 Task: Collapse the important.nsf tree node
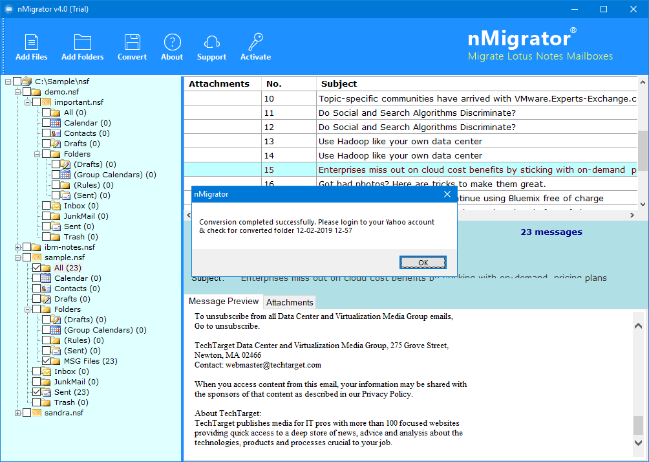click(27, 102)
